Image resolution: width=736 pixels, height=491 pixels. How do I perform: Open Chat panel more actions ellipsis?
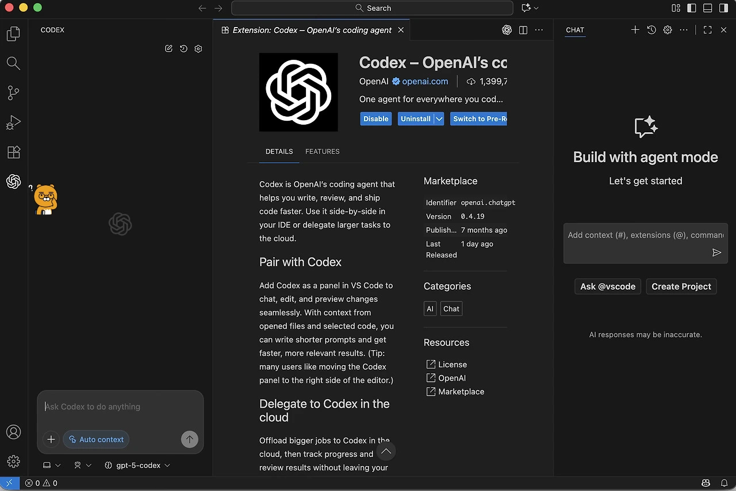(x=684, y=30)
